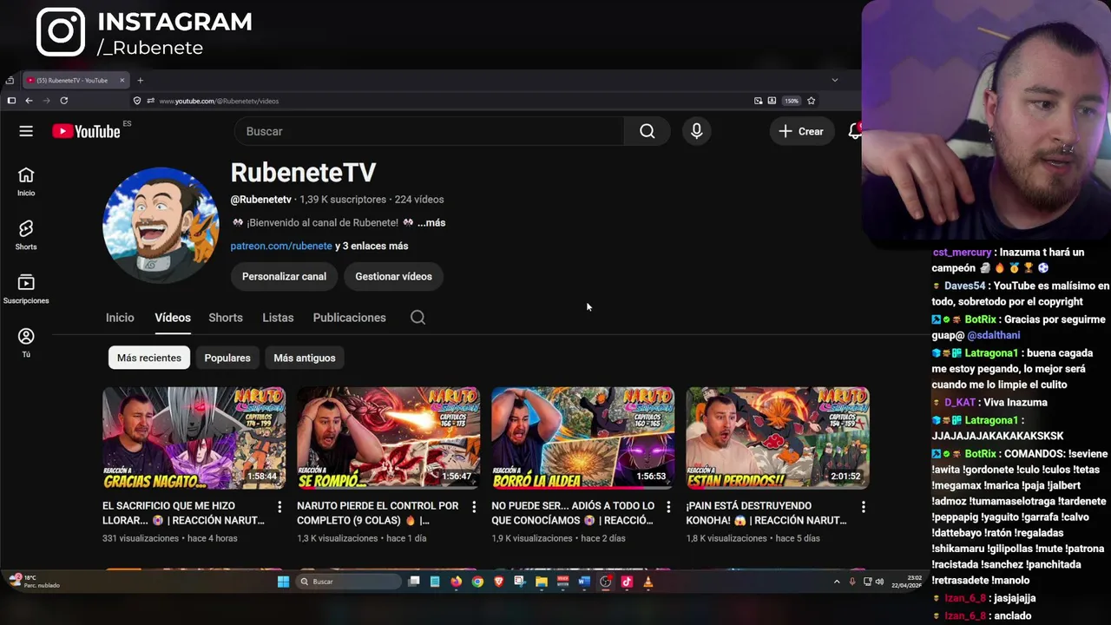Select the Más recientes filter chip
Screen dimensions: 1111x625
pyautogui.click(x=149, y=358)
